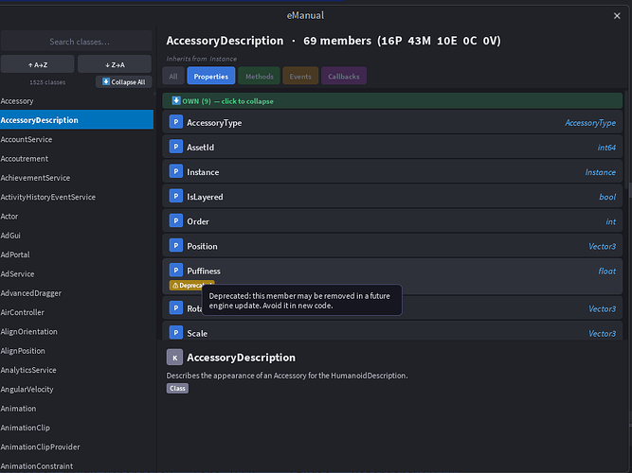Sort classes Z to A
This screenshot has width=632, height=473.
(x=115, y=64)
